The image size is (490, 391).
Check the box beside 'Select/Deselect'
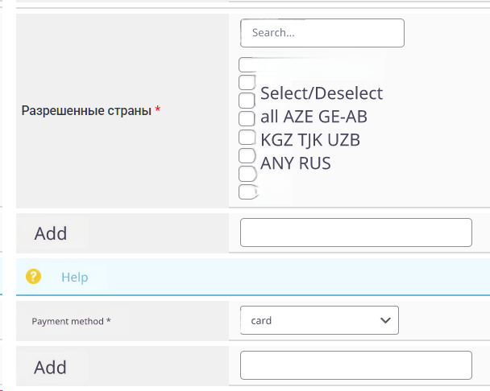247,99
